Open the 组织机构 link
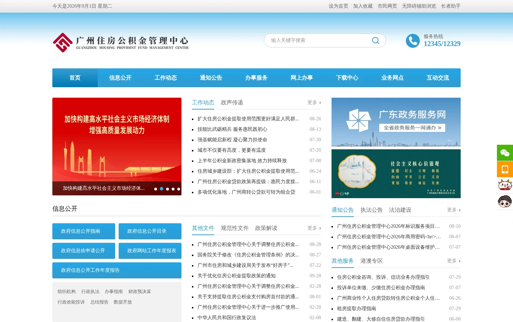This screenshot has height=322, width=513. click(x=67, y=292)
